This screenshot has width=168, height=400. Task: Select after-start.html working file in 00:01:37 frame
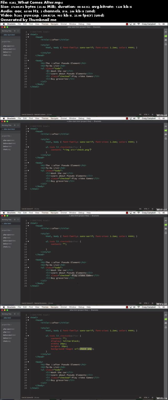point(9,129)
